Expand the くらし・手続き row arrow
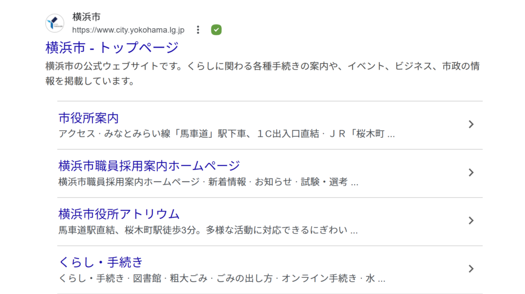 [471, 269]
